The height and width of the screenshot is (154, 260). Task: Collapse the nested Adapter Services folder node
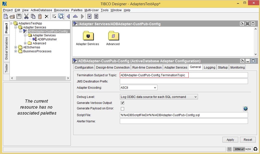pyautogui.click(x=25, y=35)
